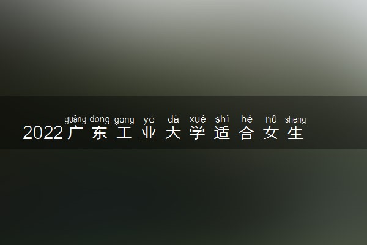
Task: Select the pinyin label dà
Action: pyautogui.click(x=173, y=119)
